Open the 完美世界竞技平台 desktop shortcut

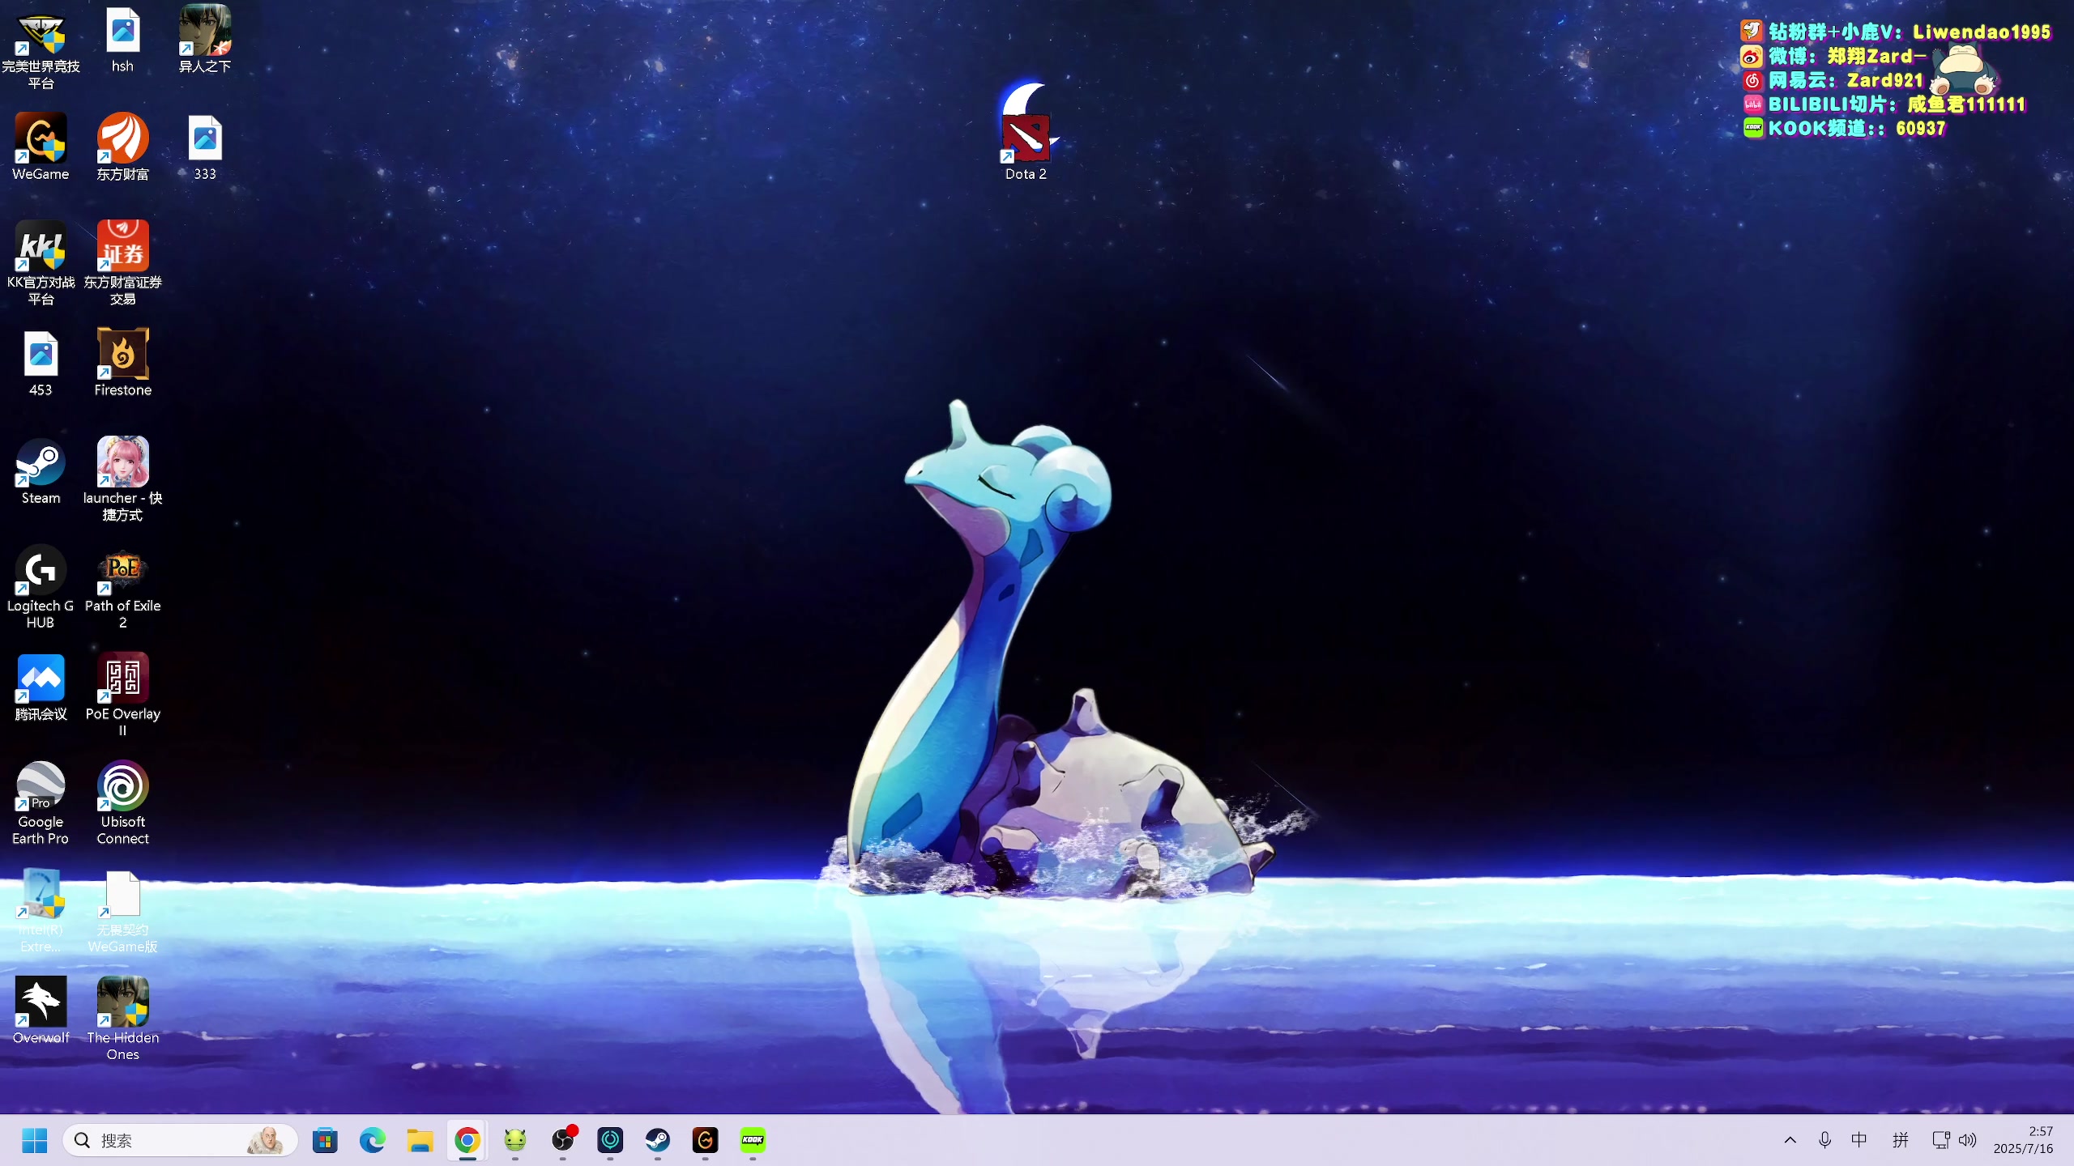pyautogui.click(x=41, y=49)
